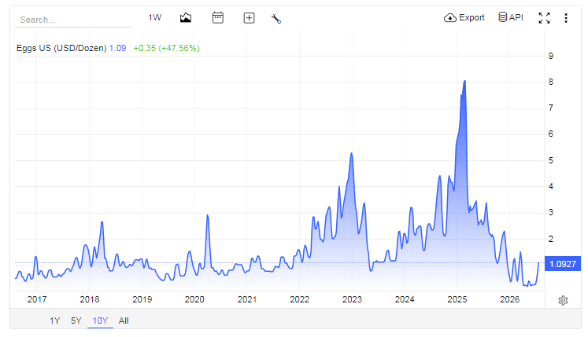588x337 pixels.
Task: Click the 3 y-axis label
Action: click(550, 212)
